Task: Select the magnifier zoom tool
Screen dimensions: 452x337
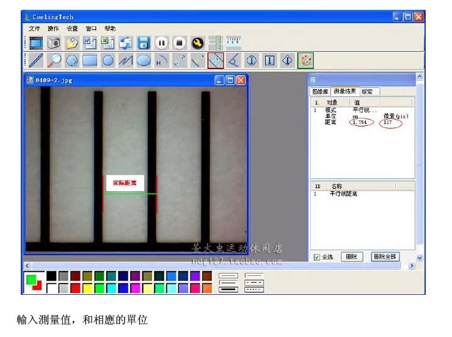Action: (54, 60)
